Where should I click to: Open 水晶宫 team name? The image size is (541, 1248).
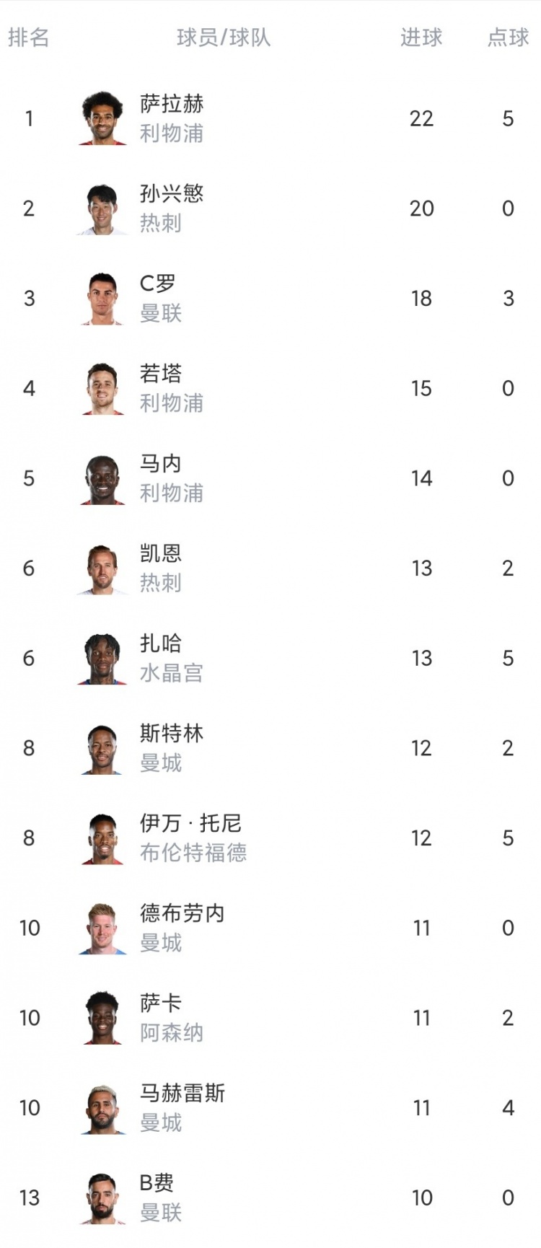172,673
